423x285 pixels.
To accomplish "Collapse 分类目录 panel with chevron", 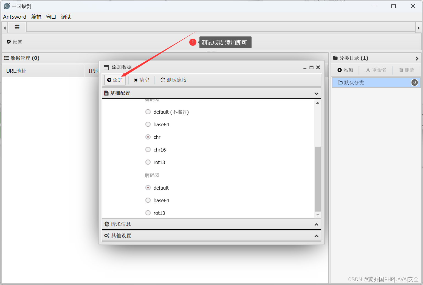I will pyautogui.click(x=417, y=58).
